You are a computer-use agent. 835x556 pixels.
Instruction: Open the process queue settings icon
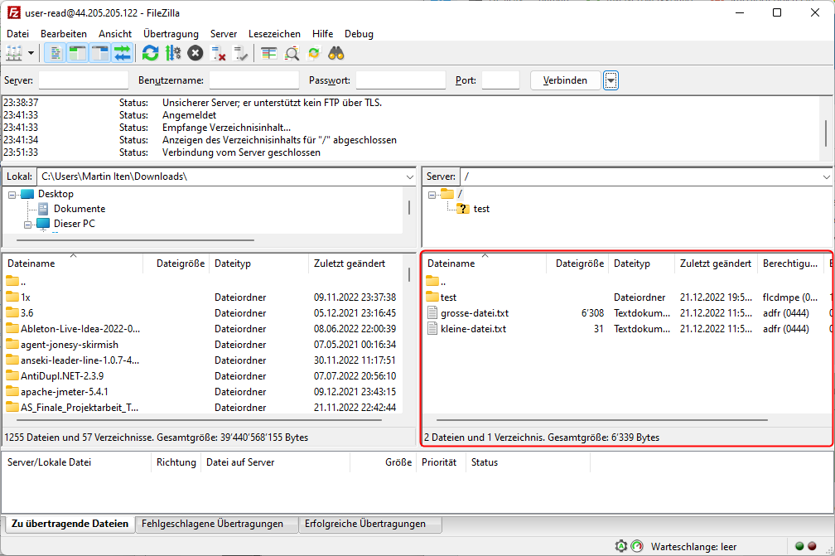[172, 54]
